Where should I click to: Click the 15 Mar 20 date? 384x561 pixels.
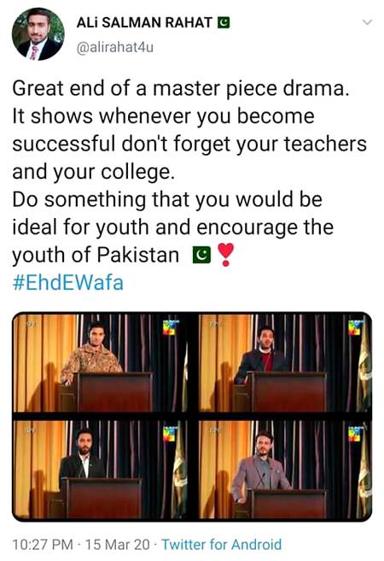click(118, 545)
